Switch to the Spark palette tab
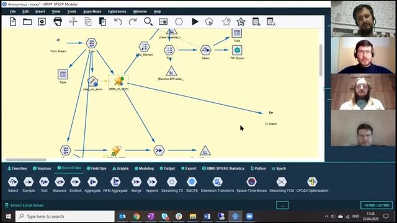397x223 pixels. pos(279,168)
